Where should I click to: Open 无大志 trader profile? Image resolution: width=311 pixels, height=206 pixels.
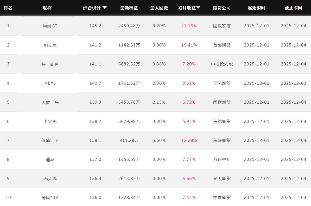pyautogui.click(x=50, y=178)
